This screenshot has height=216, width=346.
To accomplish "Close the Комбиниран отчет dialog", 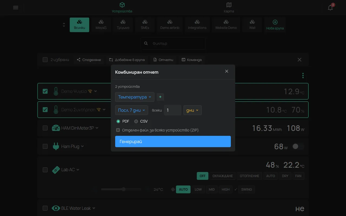I will click(227, 71).
